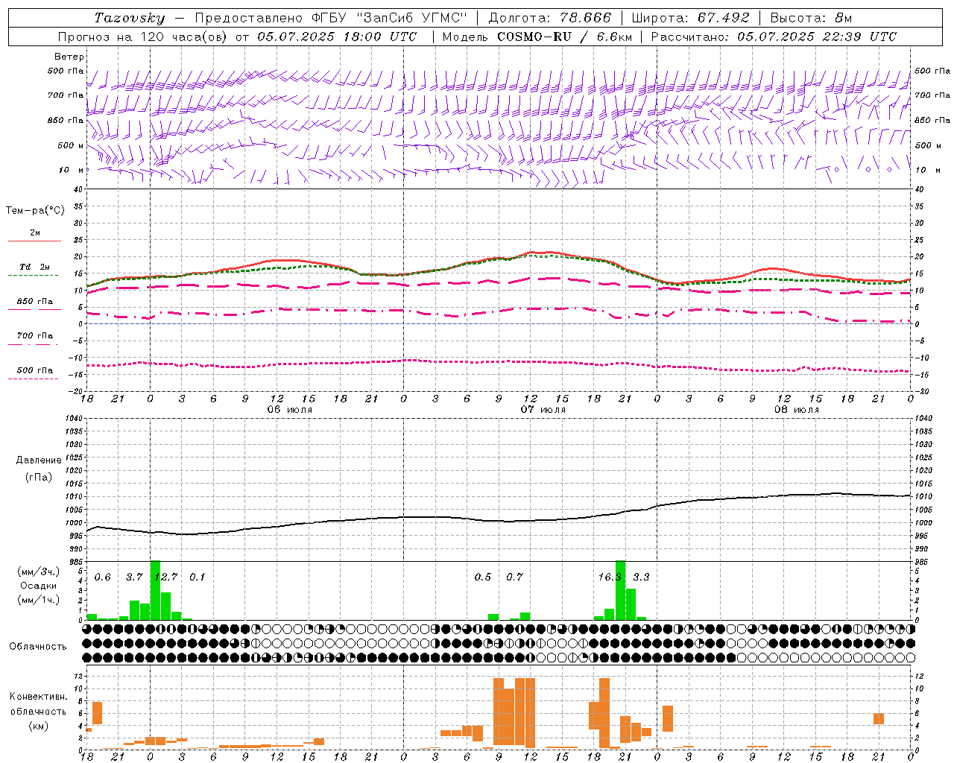Viewport: 954px width, 763px height.
Task: Click the Tazovsky station title
Action: pyautogui.click(x=130, y=18)
